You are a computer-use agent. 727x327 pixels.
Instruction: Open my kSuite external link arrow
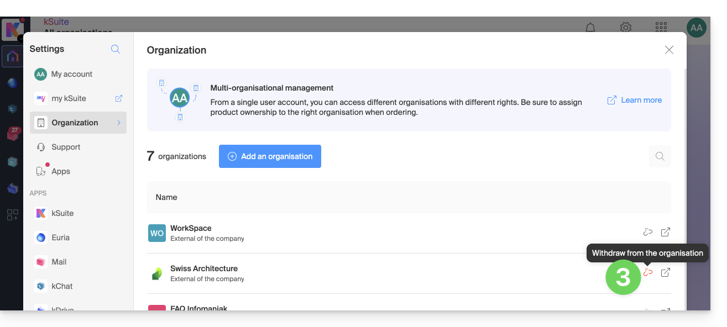coord(118,98)
